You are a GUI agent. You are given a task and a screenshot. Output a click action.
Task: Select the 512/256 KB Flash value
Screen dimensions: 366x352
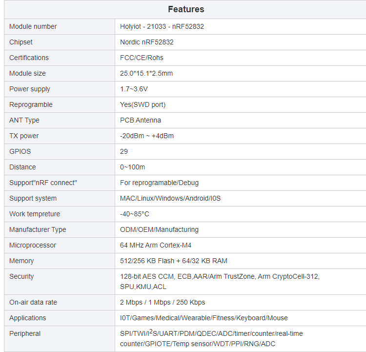click(x=174, y=261)
